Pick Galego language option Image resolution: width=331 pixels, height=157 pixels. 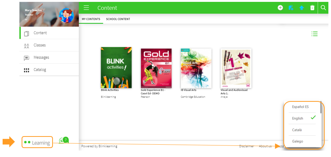(297, 141)
